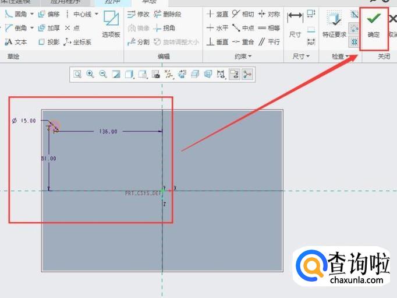Screen dimensions: 397x298
Task: Apply the 平行 (parallel) constraint
Action: pyautogui.click(x=269, y=42)
